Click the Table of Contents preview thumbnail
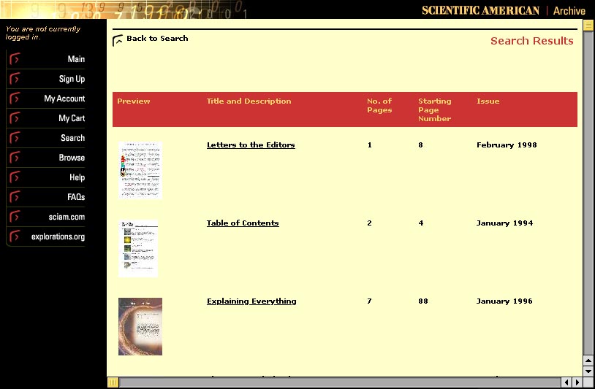This screenshot has height=389, width=595. pos(138,248)
